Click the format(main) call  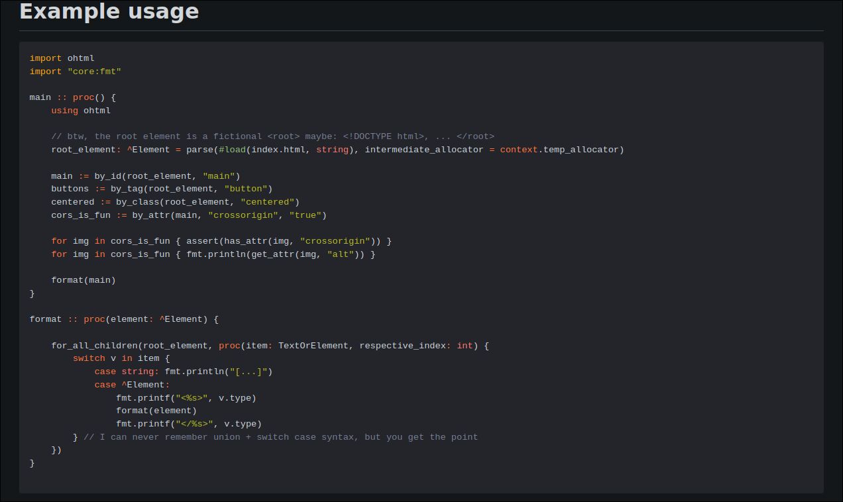(x=84, y=280)
